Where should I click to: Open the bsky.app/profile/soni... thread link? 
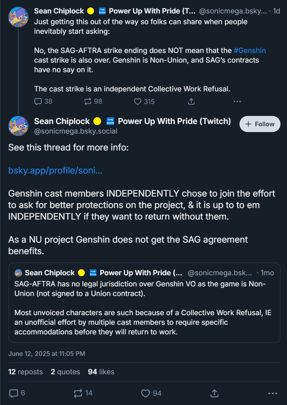point(56,170)
